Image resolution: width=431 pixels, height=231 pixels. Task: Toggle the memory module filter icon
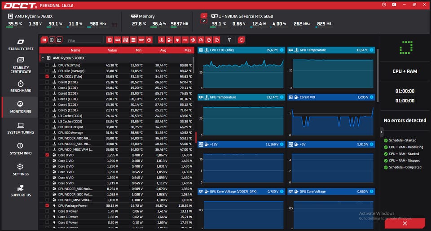(141, 40)
